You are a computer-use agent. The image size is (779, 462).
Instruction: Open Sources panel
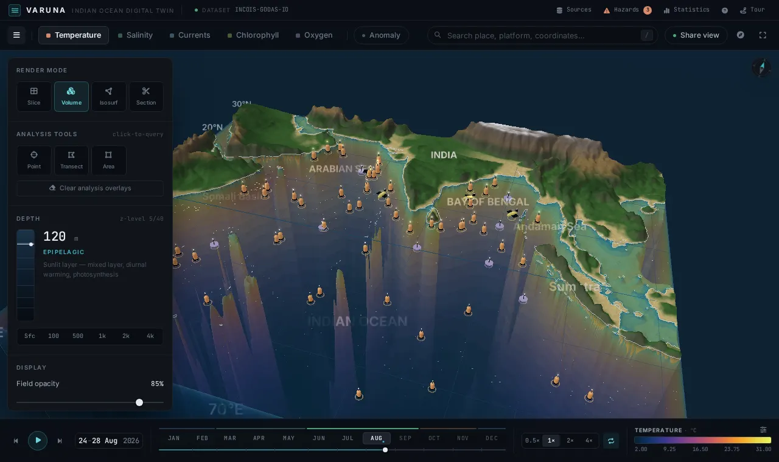click(574, 10)
